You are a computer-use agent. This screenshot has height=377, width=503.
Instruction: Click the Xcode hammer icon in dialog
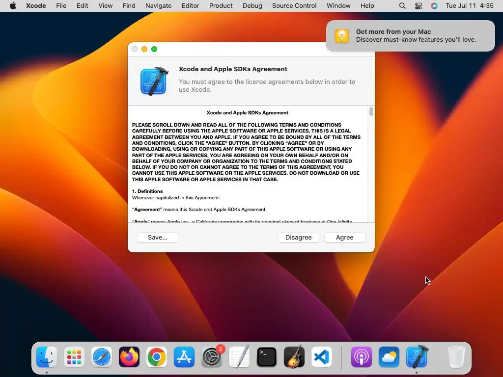click(154, 81)
